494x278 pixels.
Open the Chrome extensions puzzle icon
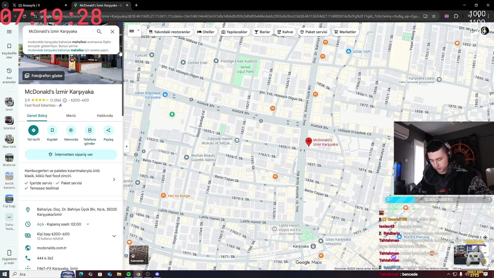pyautogui.click(x=456, y=16)
